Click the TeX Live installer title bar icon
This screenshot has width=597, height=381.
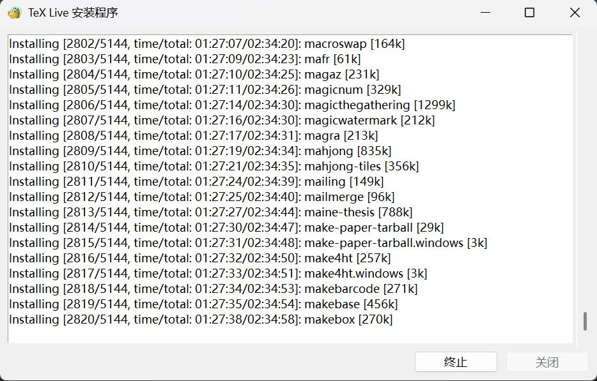15,13
